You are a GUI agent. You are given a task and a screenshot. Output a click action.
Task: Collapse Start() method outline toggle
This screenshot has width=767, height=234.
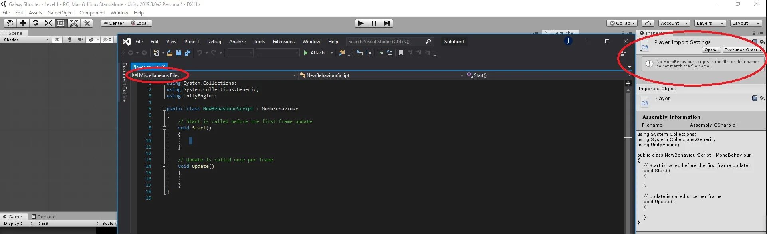[164, 128]
